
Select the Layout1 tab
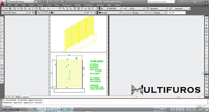(x=26, y=97)
